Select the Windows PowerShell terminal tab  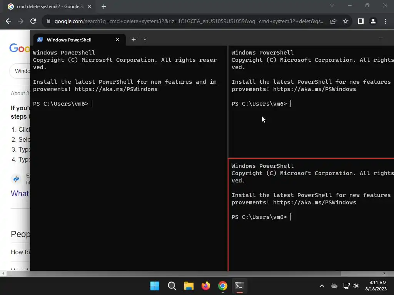[79, 40]
